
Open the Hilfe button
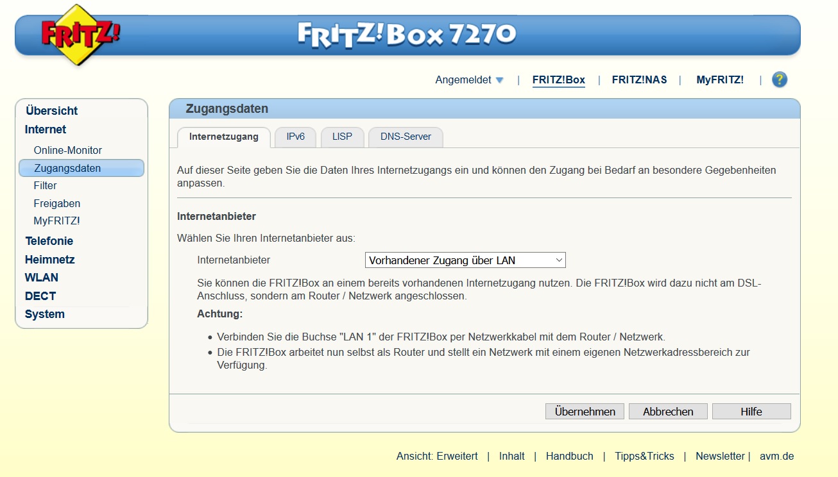[751, 412]
